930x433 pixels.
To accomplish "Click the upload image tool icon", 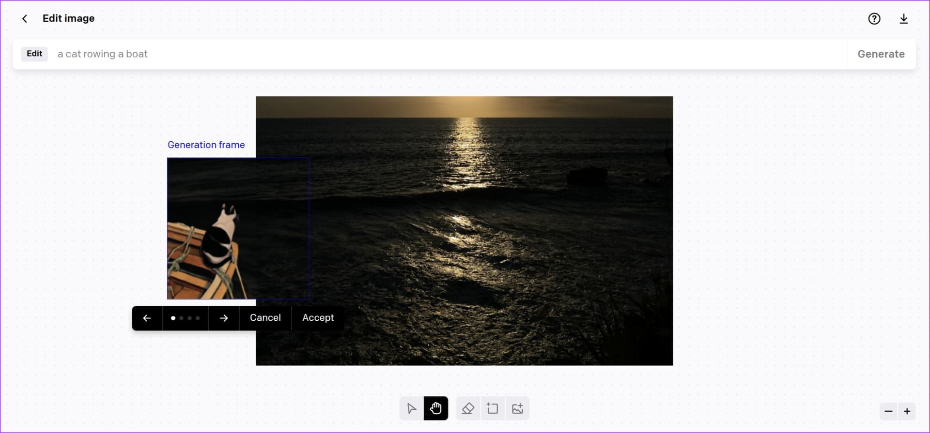I will [x=517, y=409].
